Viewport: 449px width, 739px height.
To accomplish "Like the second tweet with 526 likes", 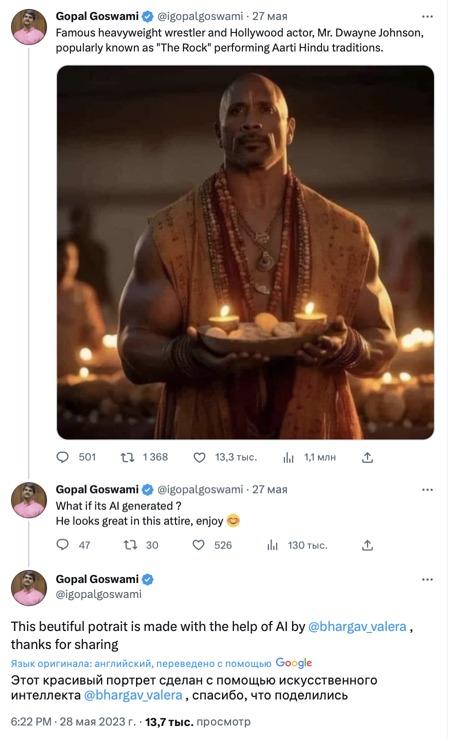I will pyautogui.click(x=198, y=545).
